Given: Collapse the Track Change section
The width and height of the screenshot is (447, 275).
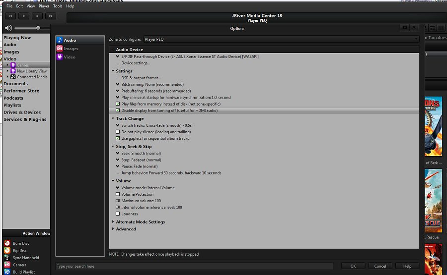Looking at the screenshot, I should [x=113, y=118].
